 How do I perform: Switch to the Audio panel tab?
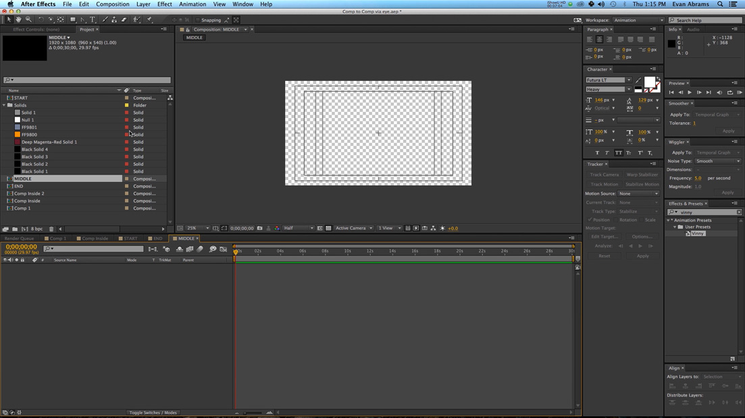pos(693,30)
